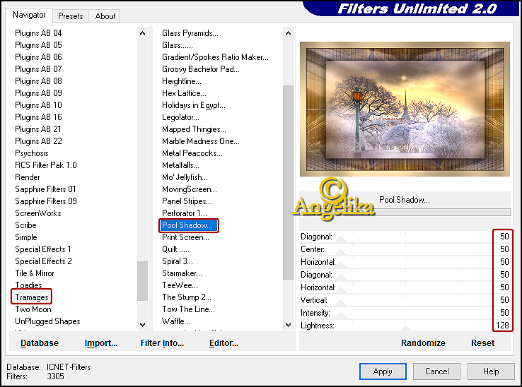
Task: Select Plugins AB 04 category
Action: click(x=38, y=33)
